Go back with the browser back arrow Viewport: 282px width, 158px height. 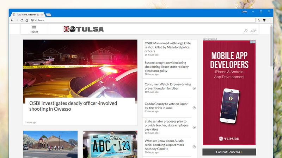(12, 20)
